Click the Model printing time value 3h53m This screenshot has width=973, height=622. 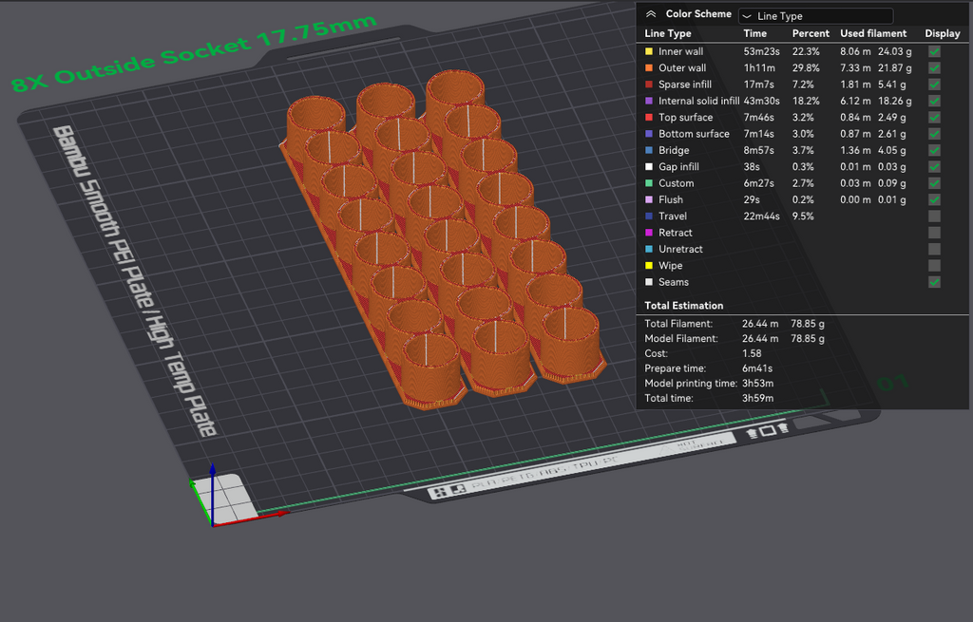[757, 384]
